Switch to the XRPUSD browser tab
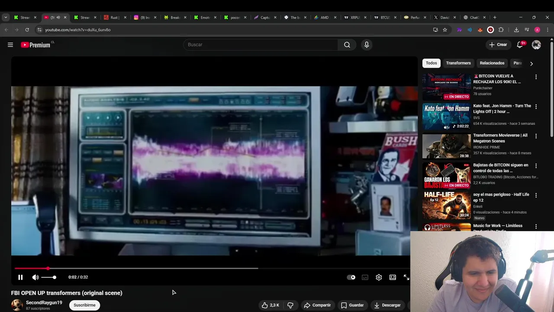Screen dimensions: 554x312 click(x=354, y=17)
